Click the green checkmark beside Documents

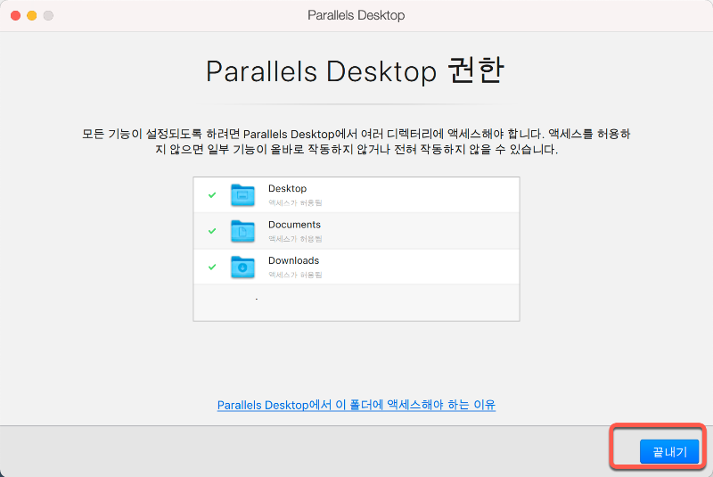tap(212, 231)
